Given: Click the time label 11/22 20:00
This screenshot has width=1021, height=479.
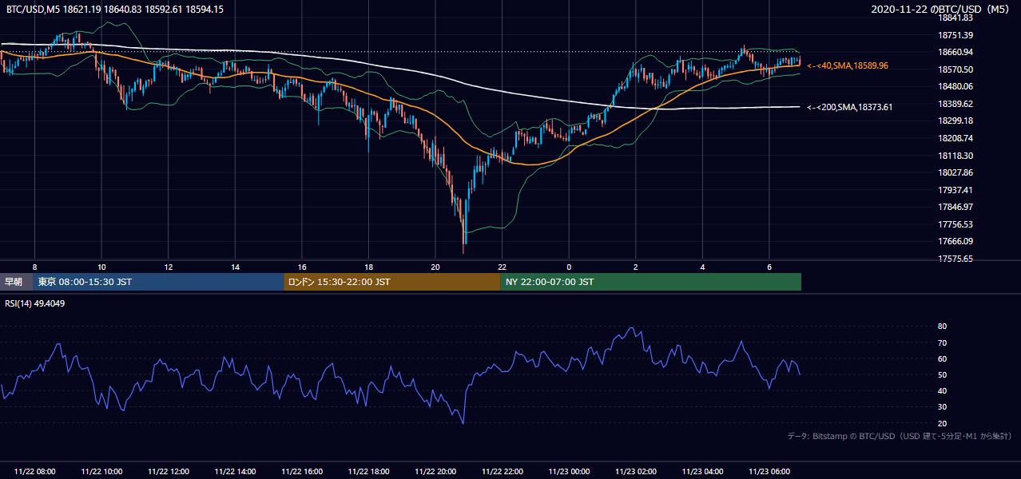Looking at the screenshot, I should pos(435,472).
